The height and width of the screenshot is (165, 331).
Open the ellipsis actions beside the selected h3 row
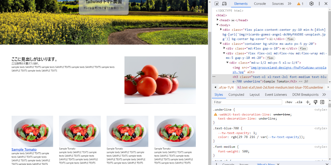pyautogui.click(x=214, y=77)
